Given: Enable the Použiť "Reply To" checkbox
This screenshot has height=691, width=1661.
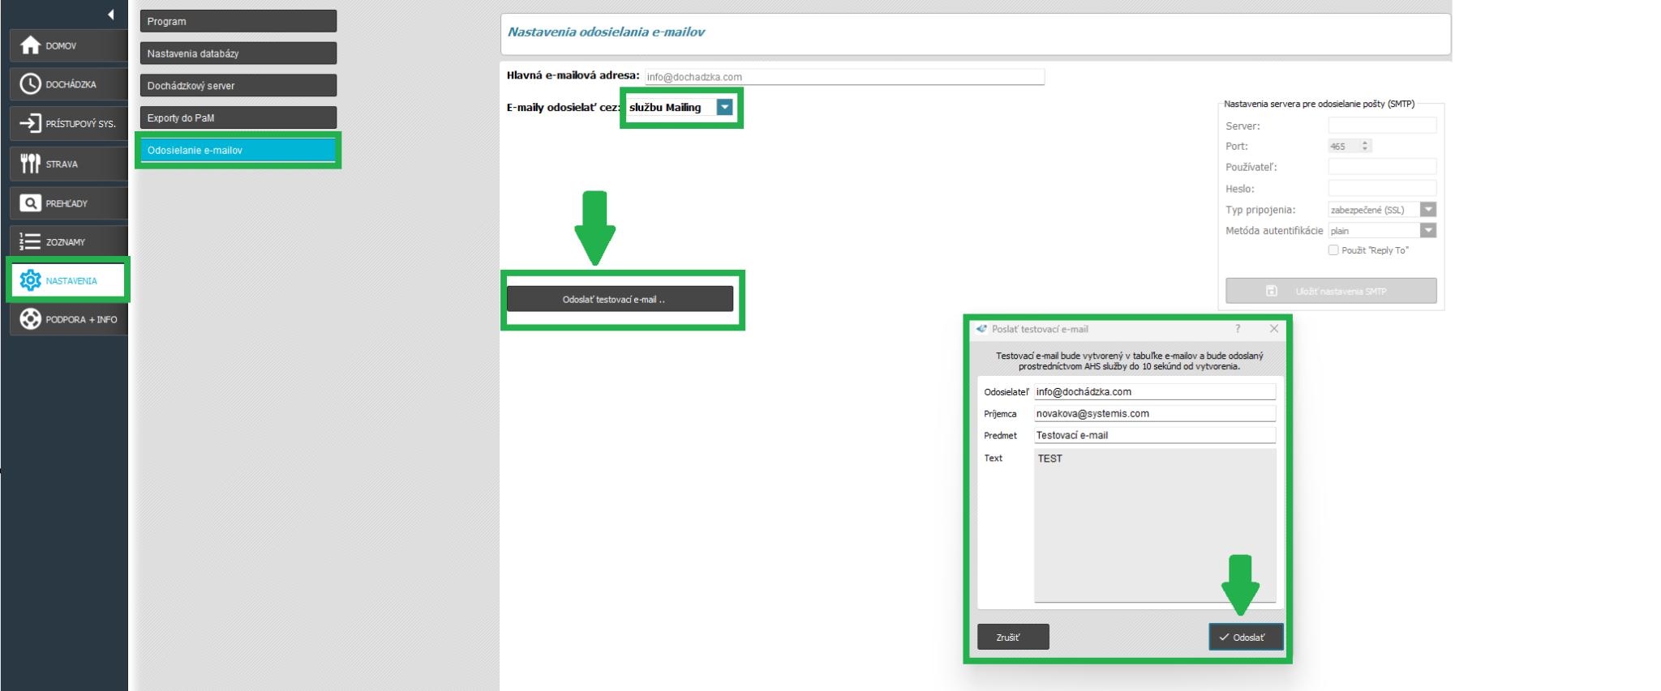Looking at the screenshot, I should [x=1333, y=250].
